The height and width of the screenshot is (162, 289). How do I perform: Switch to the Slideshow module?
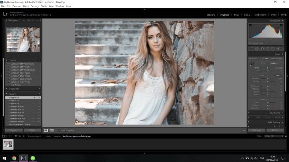pos(260,15)
